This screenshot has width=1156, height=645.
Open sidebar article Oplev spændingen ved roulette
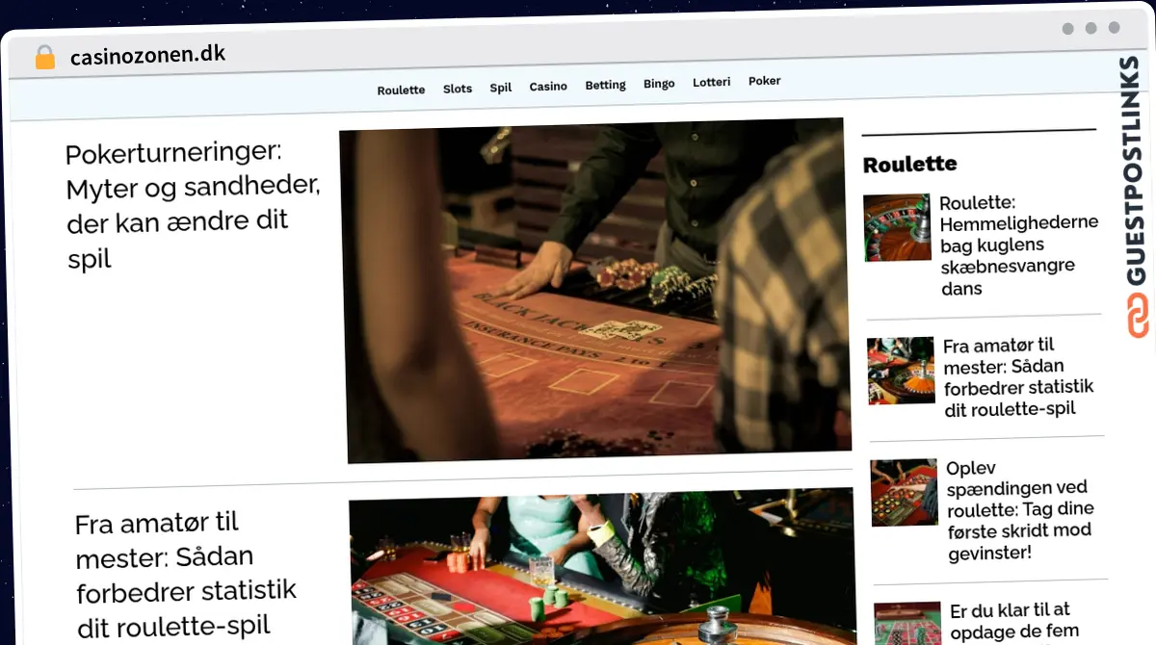(1021, 510)
